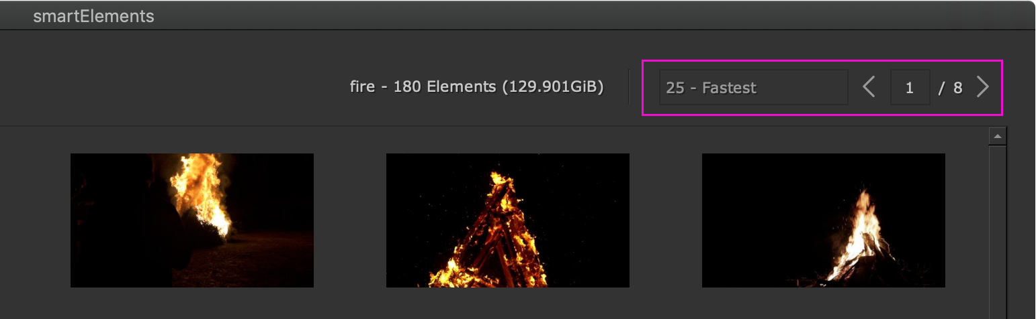
Task: Go to the previous page of elements
Action: [x=869, y=87]
